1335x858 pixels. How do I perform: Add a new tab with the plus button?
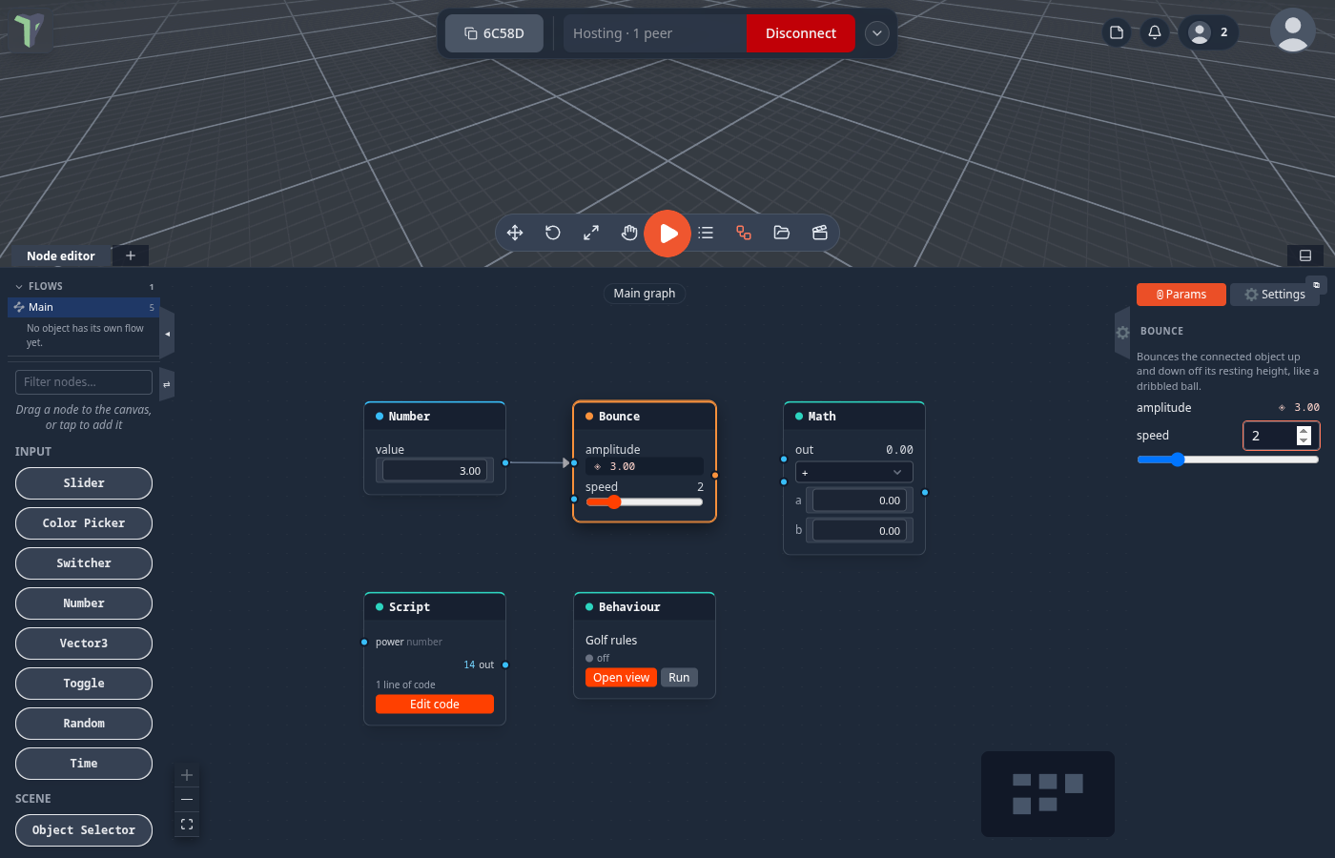tap(131, 255)
